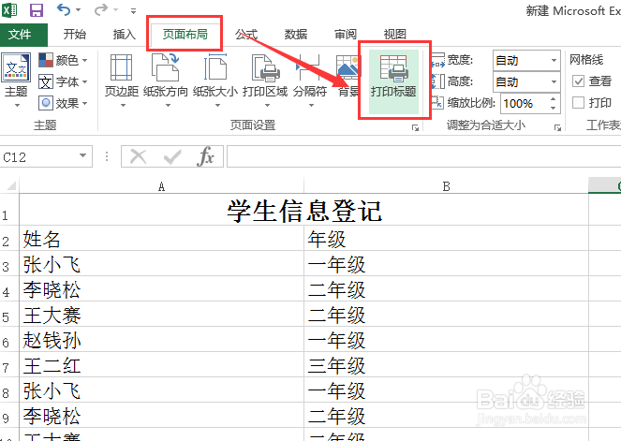Toggle 网格线 查看 (view gridlines) checkbox

coord(579,81)
